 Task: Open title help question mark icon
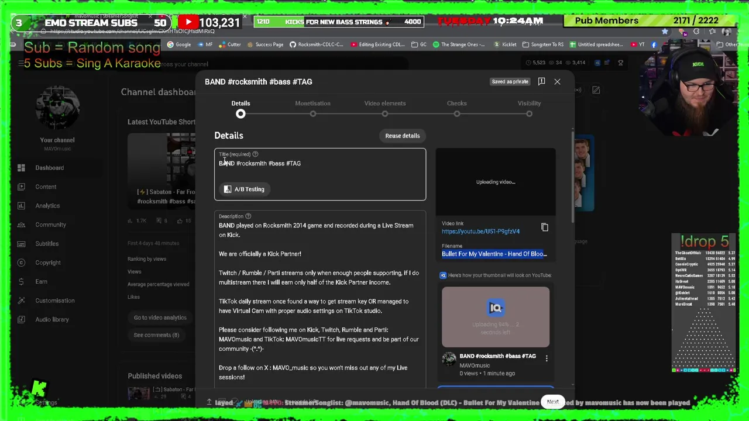255,154
